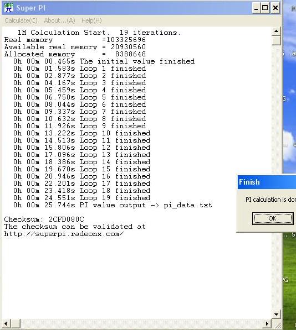Click the 'Loop 1 finished' line

pyautogui.click(x=79, y=69)
